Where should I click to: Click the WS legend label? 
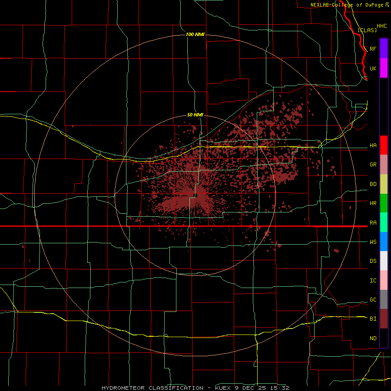point(373,242)
